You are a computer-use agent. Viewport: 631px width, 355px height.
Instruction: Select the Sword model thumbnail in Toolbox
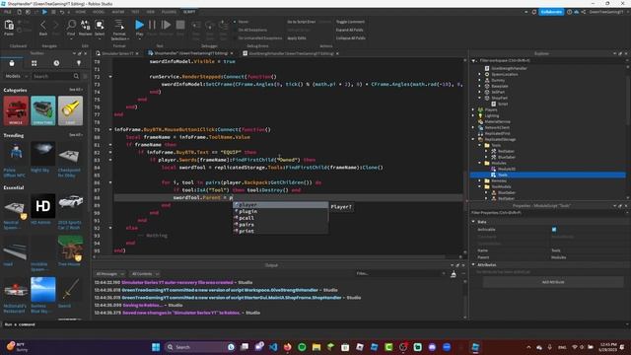tap(70, 289)
